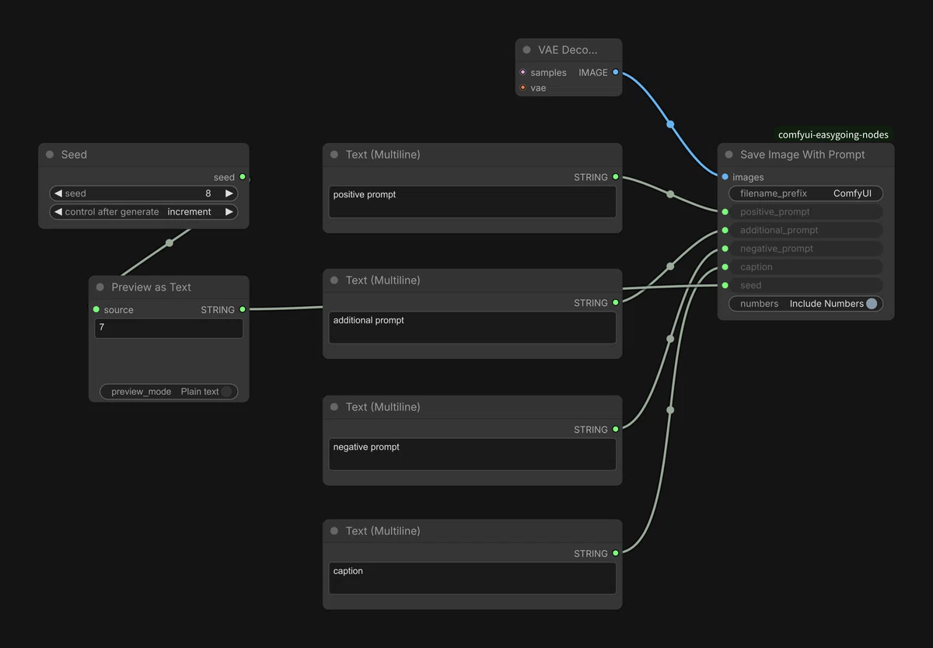This screenshot has height=648, width=933.
Task: Toggle preview_mode Plain text switch
Action: pos(226,392)
